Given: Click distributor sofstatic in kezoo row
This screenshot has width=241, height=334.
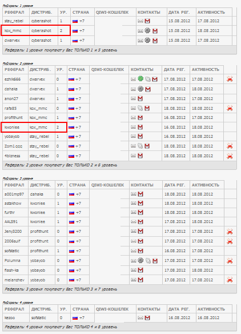Looking at the screenshot, I should click(x=38, y=318).
